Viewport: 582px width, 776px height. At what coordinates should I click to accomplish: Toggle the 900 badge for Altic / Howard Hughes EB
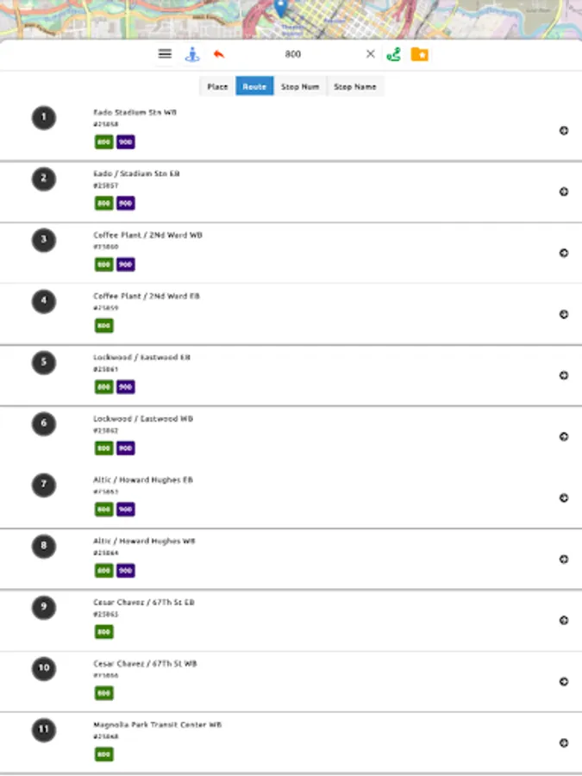[x=125, y=509]
